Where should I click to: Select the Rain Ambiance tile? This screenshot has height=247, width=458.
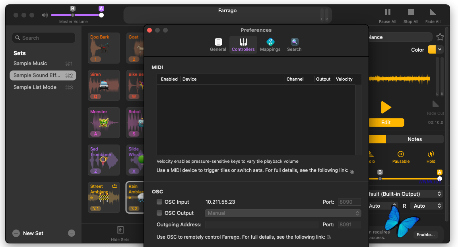click(135, 197)
